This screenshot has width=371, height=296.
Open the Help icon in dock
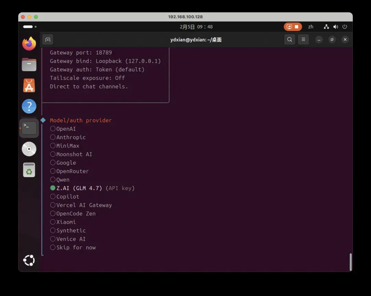[x=29, y=106]
